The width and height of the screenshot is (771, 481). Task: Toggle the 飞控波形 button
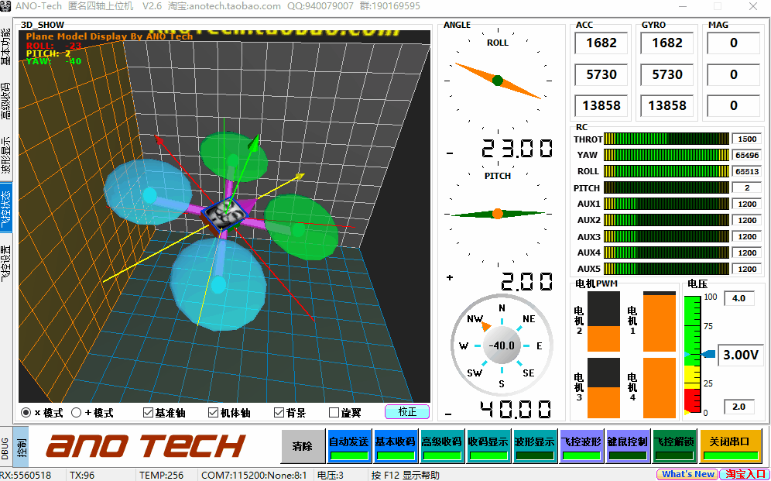point(581,446)
